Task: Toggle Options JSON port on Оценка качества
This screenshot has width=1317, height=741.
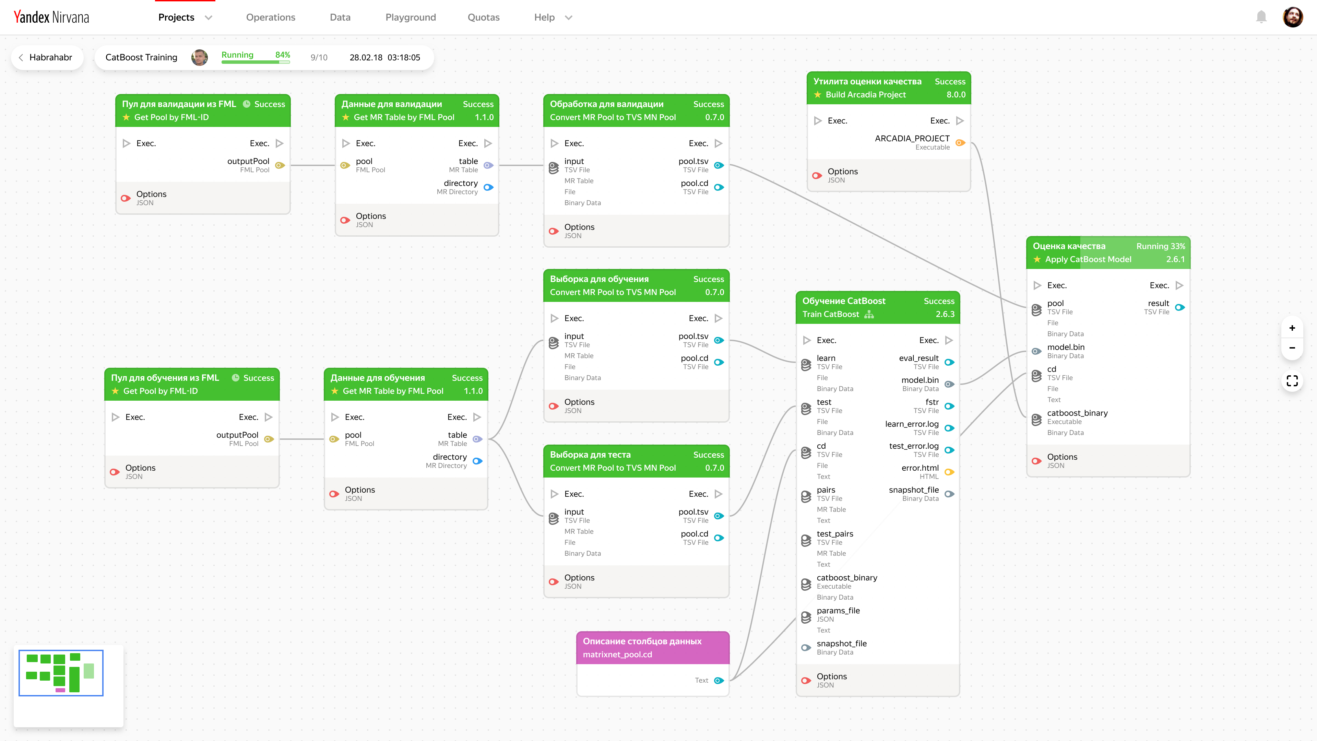Action: click(x=1036, y=461)
